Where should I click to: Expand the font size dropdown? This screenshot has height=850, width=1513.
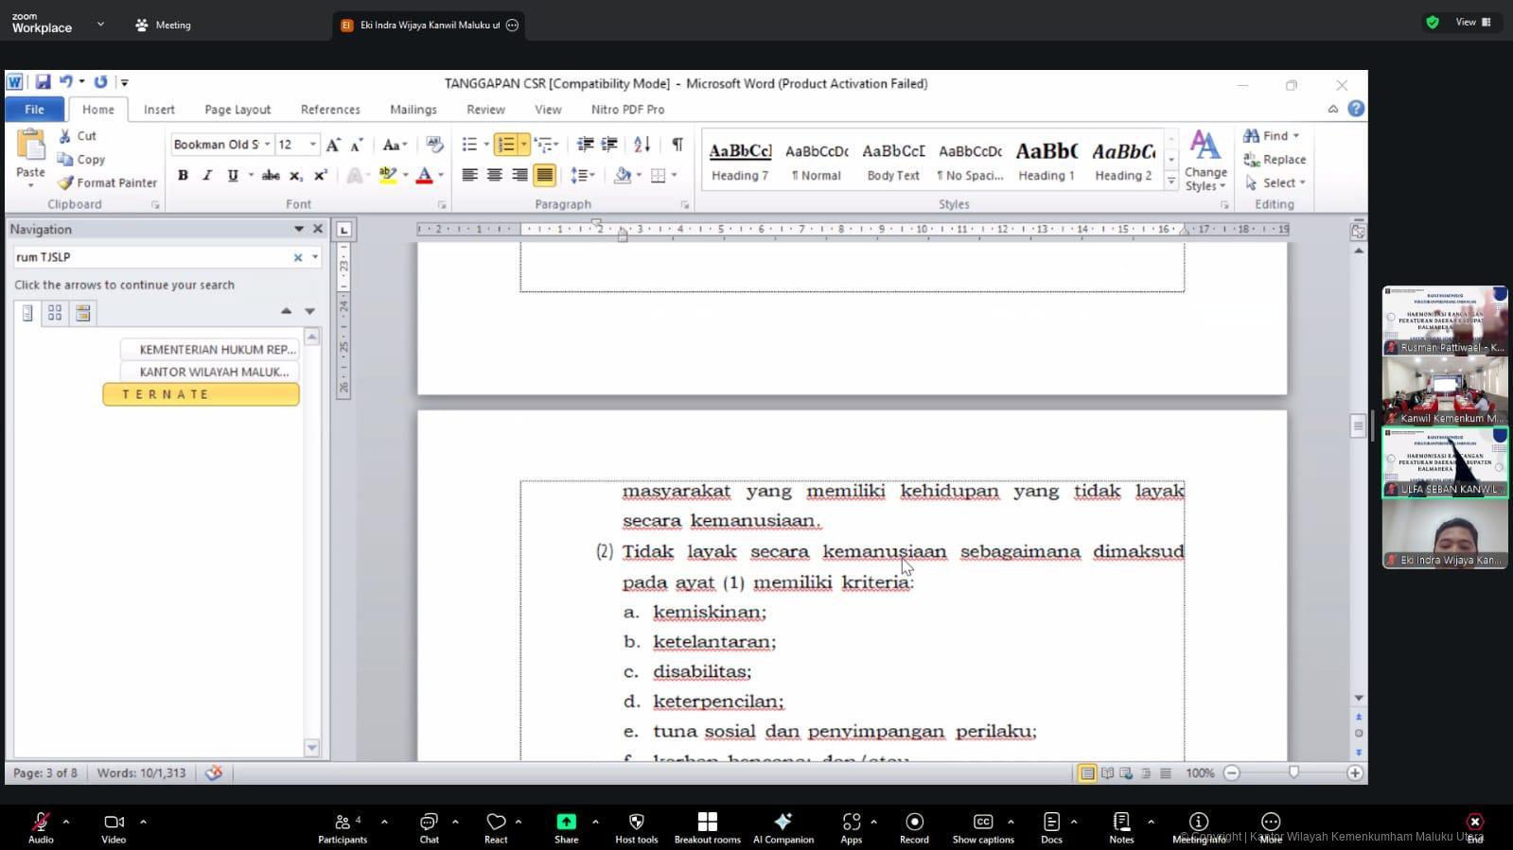pos(313,145)
